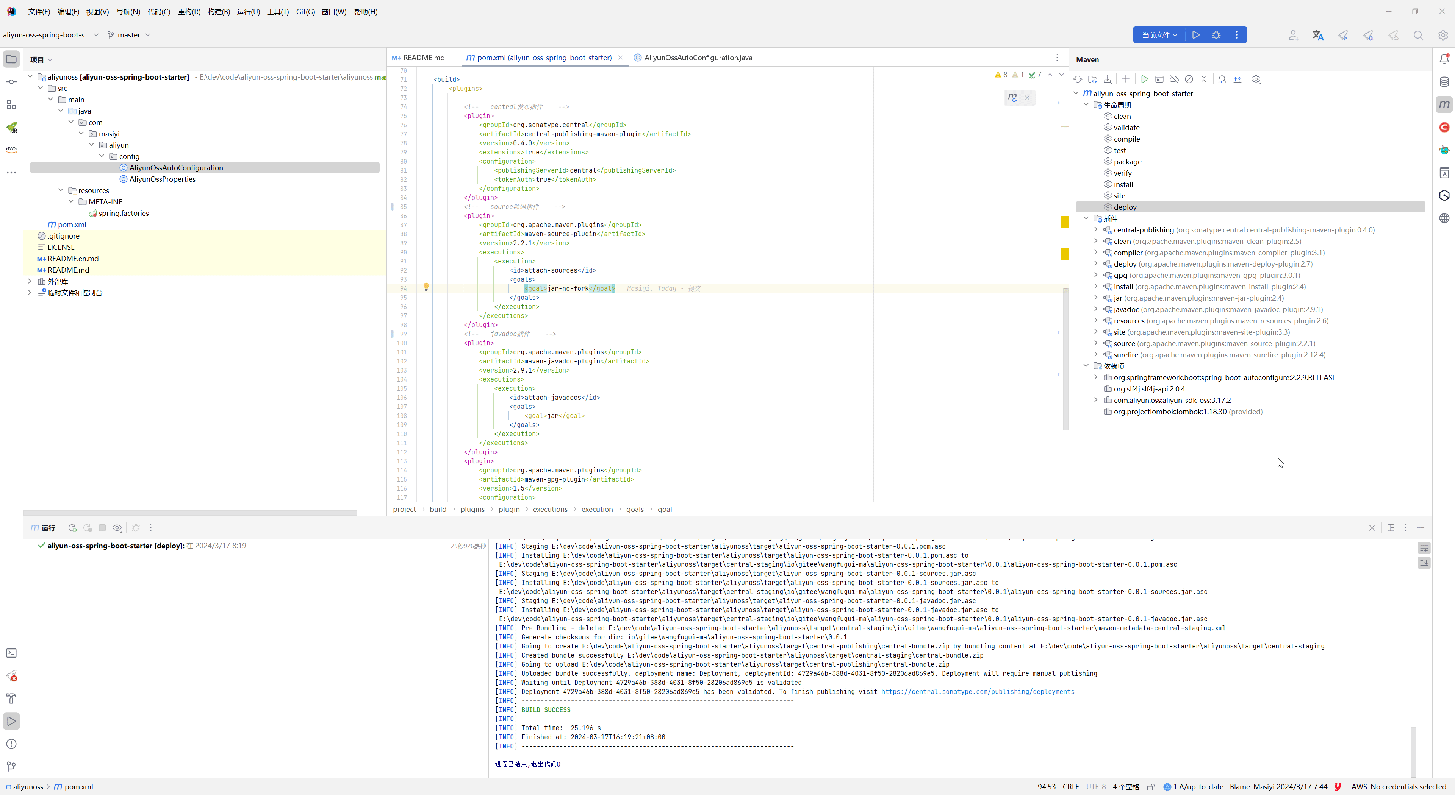This screenshot has width=1455, height=795.
Task: Run the selected Maven goal
Action: 1144,79
